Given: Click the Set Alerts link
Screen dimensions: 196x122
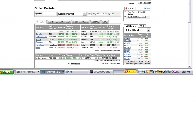Looking at the screenshot, I should coord(147,8).
